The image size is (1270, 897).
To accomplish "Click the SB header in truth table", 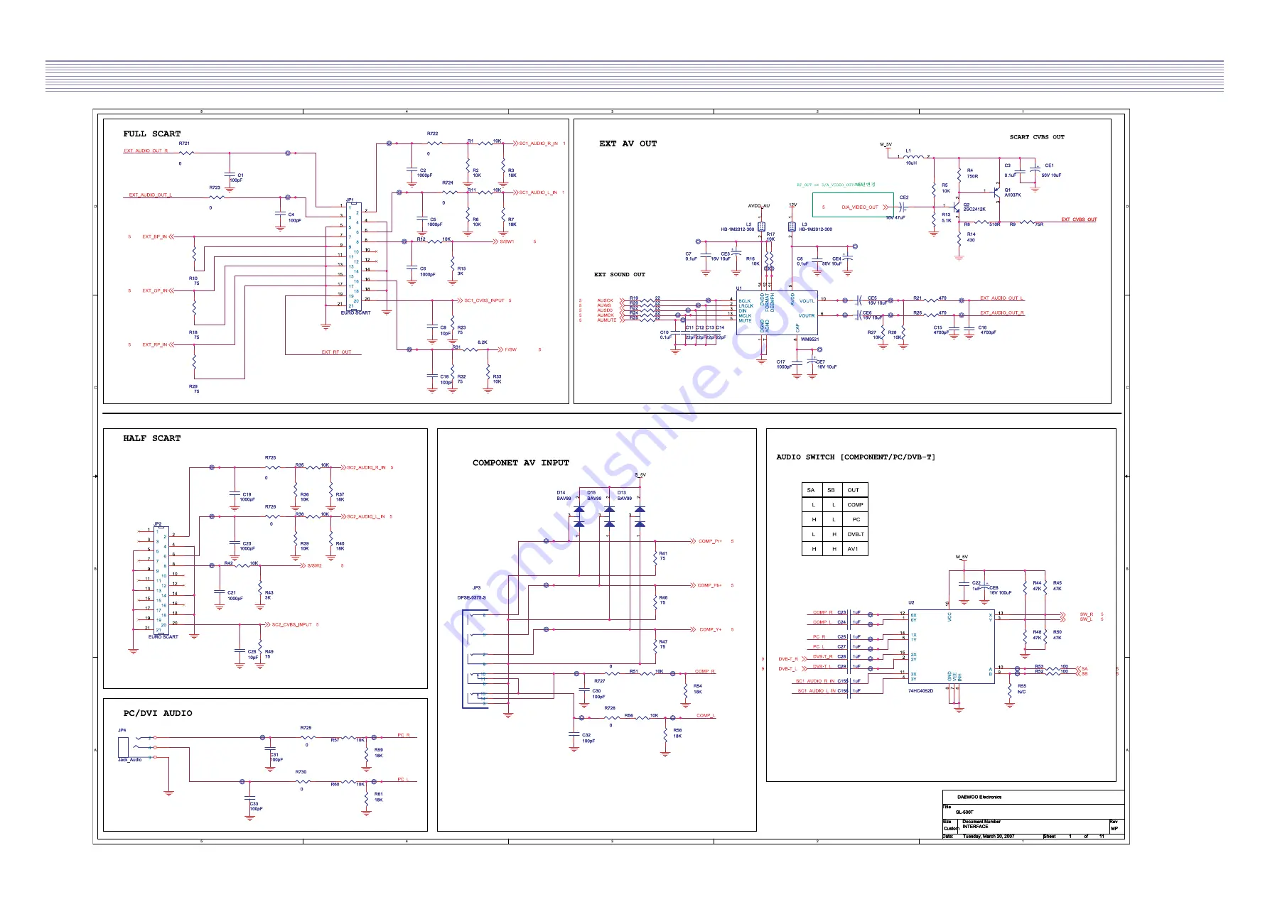I will pos(831,490).
